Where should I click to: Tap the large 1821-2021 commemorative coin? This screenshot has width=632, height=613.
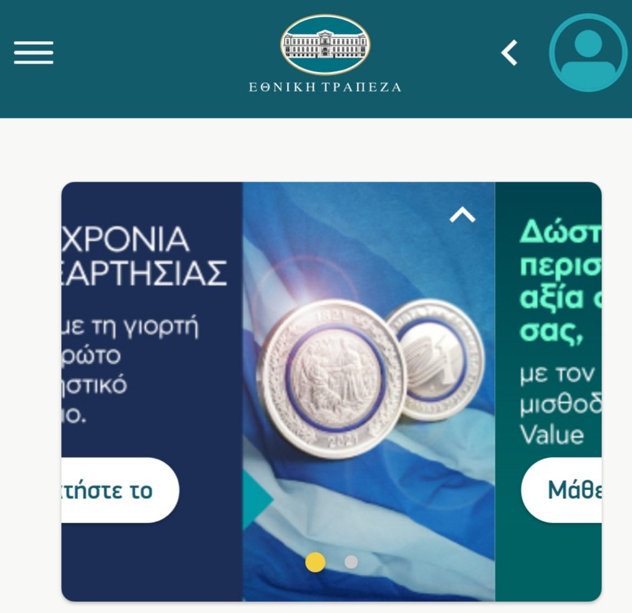tap(331, 379)
